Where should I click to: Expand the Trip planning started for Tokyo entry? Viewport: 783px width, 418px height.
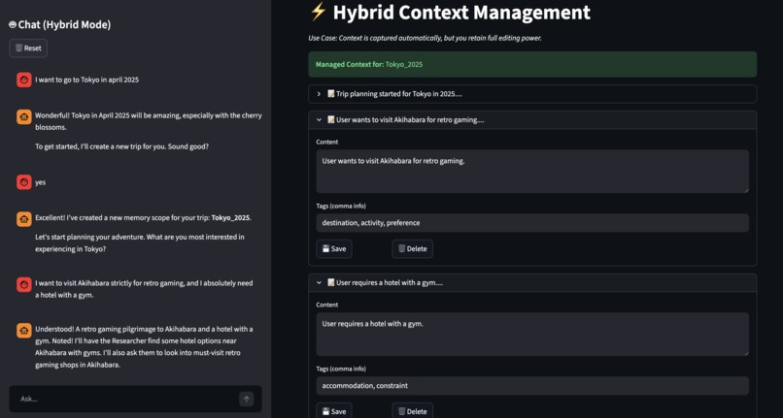point(532,94)
